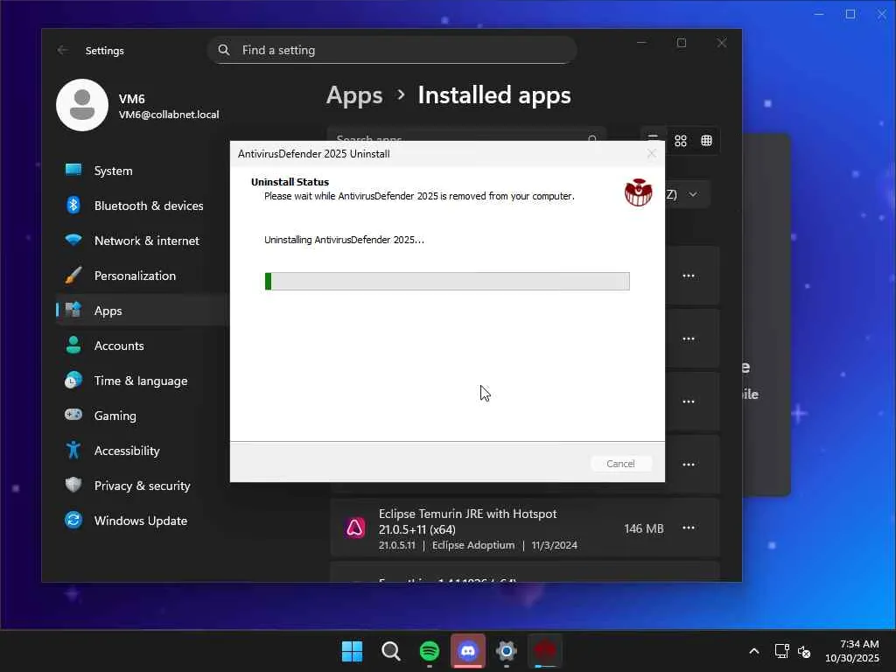Click the Eclipse Temurin JRE app icon
The height and width of the screenshot is (672, 896).
pos(355,528)
